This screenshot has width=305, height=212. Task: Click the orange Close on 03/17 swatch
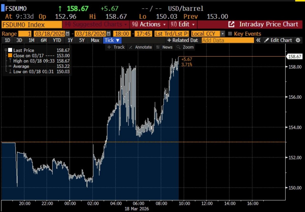(x=10, y=56)
